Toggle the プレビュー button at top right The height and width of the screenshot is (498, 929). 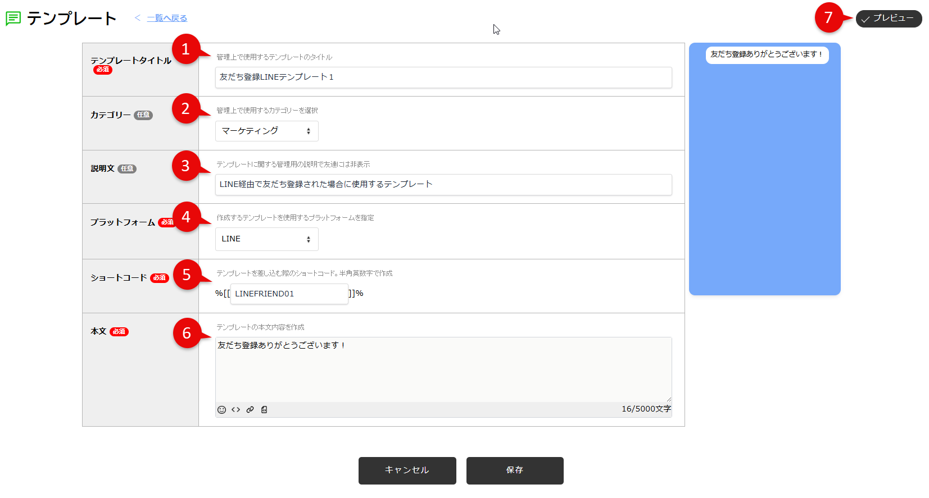click(889, 19)
